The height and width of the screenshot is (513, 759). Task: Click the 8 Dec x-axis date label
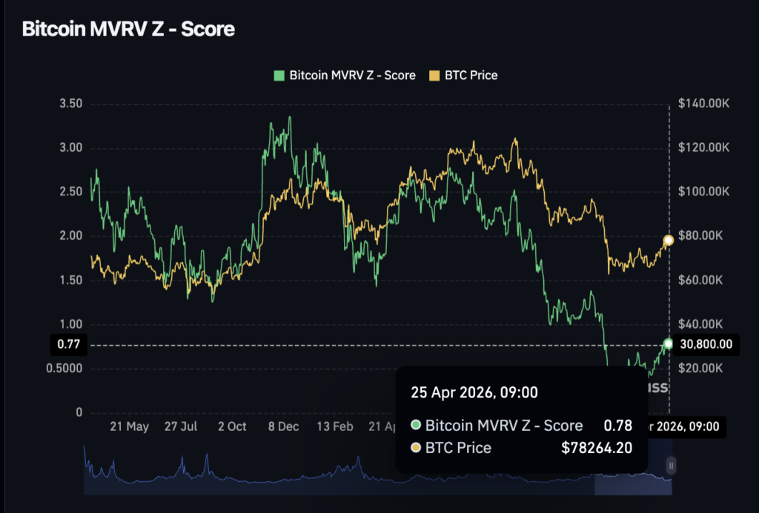coord(284,427)
